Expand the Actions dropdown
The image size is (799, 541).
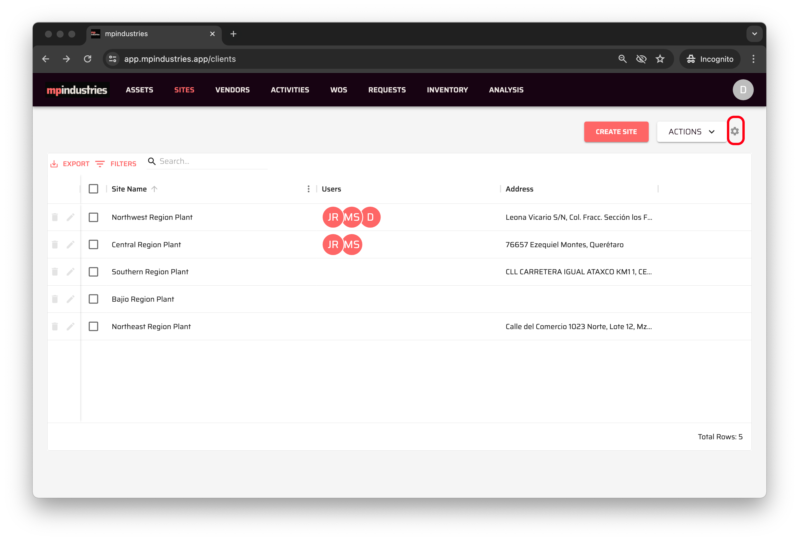click(691, 131)
